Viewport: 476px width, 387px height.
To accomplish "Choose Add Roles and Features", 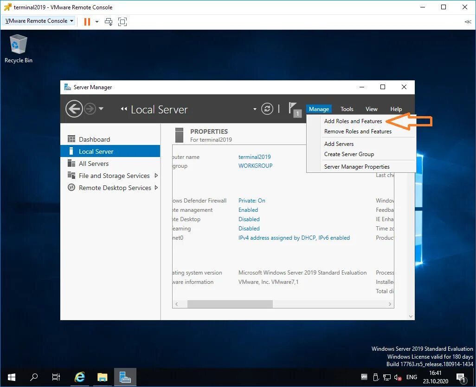I will (x=353, y=121).
